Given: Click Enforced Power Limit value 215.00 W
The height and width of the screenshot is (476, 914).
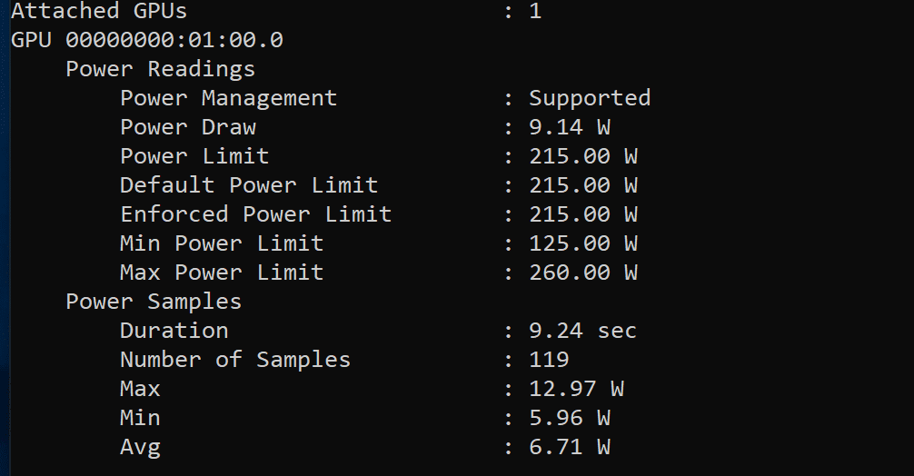Looking at the screenshot, I should click(583, 215).
